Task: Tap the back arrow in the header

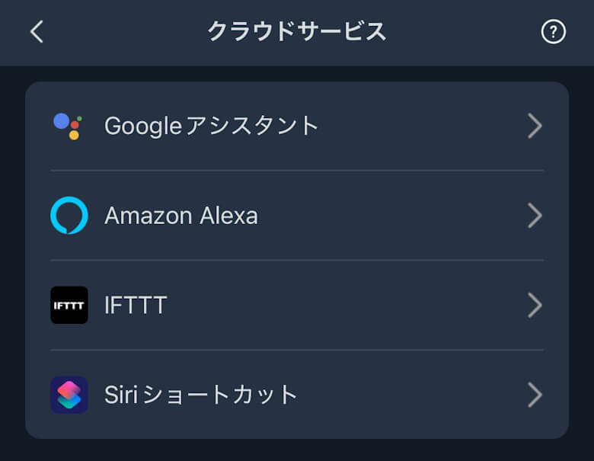Action: point(37,32)
